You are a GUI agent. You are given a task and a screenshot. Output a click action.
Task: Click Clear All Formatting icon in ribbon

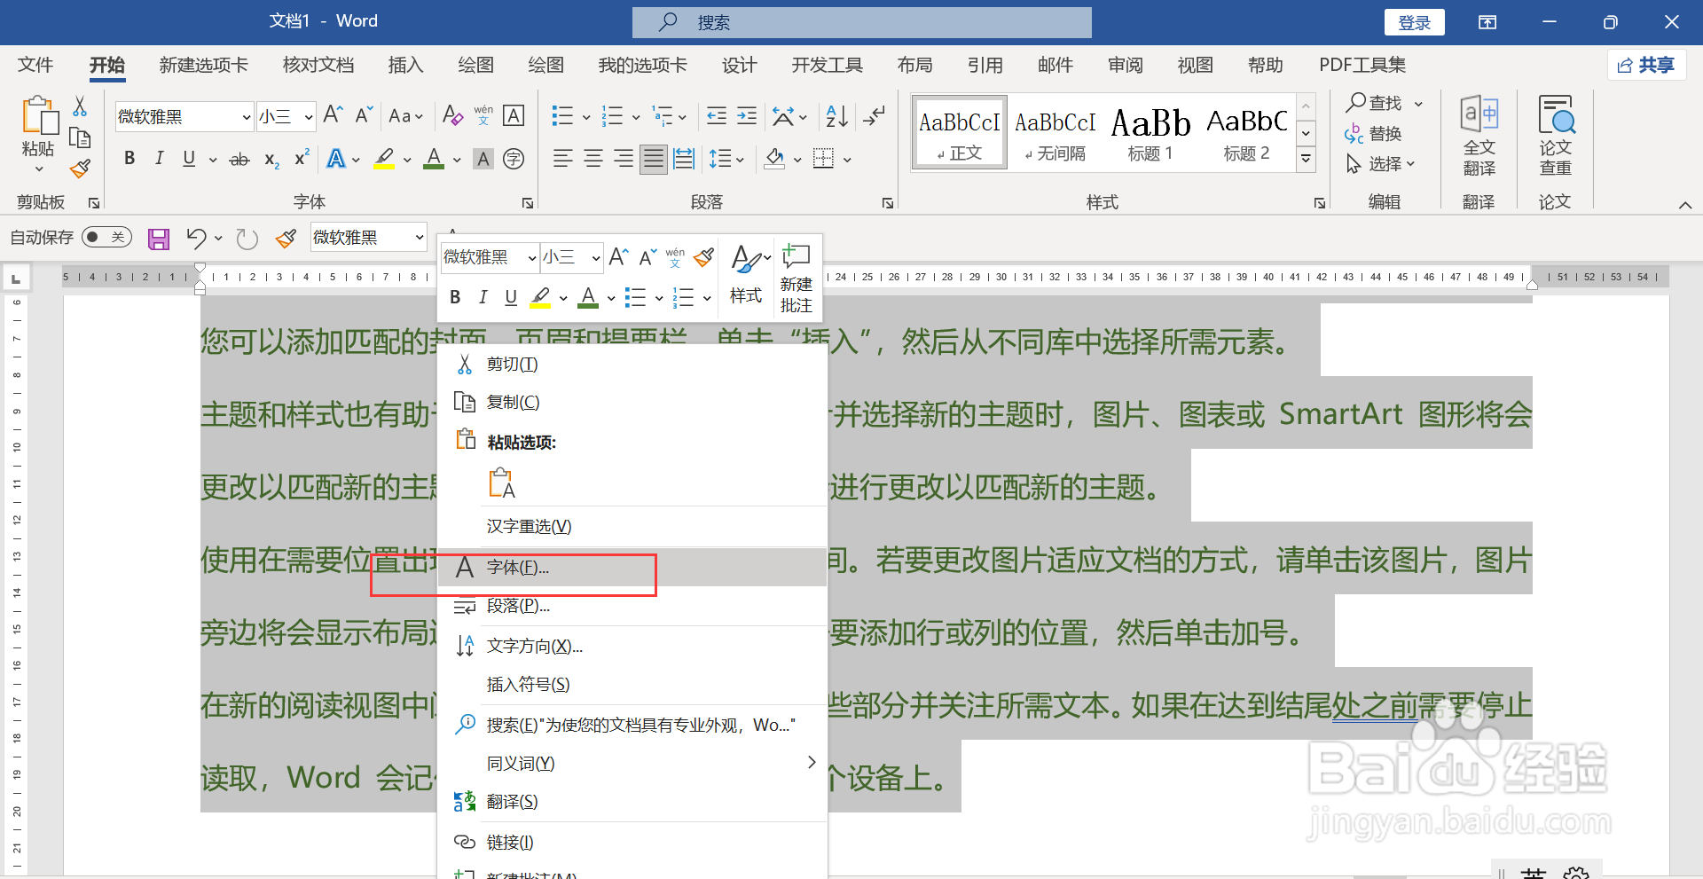(452, 115)
